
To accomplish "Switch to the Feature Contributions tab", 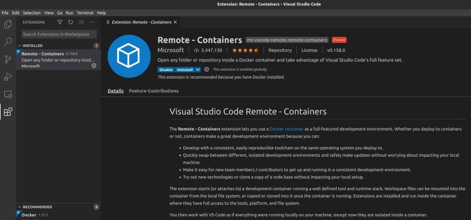I will pyautogui.click(x=154, y=91).
